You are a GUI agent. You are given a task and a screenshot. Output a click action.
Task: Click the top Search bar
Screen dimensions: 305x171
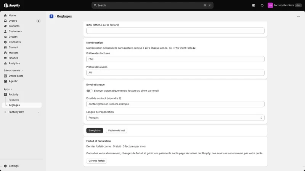click(x=152, y=5)
